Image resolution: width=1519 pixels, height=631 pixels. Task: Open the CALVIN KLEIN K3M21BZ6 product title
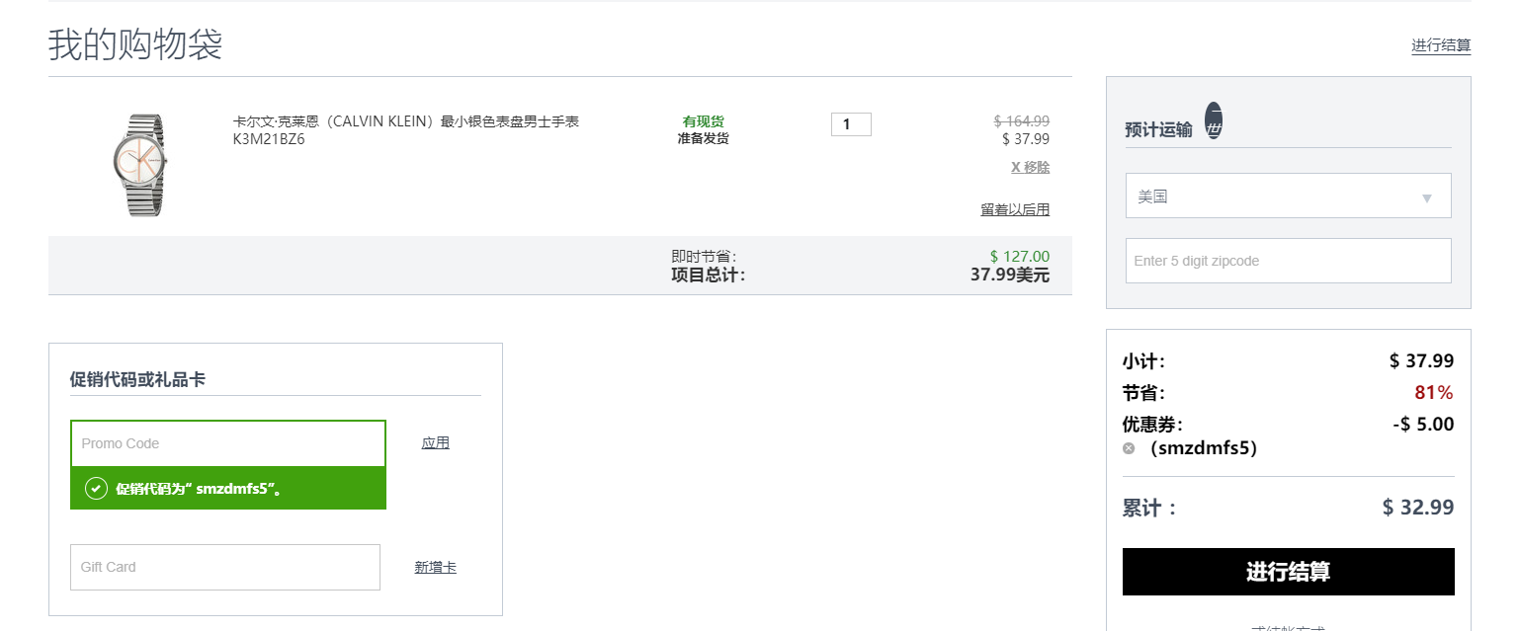(x=405, y=130)
